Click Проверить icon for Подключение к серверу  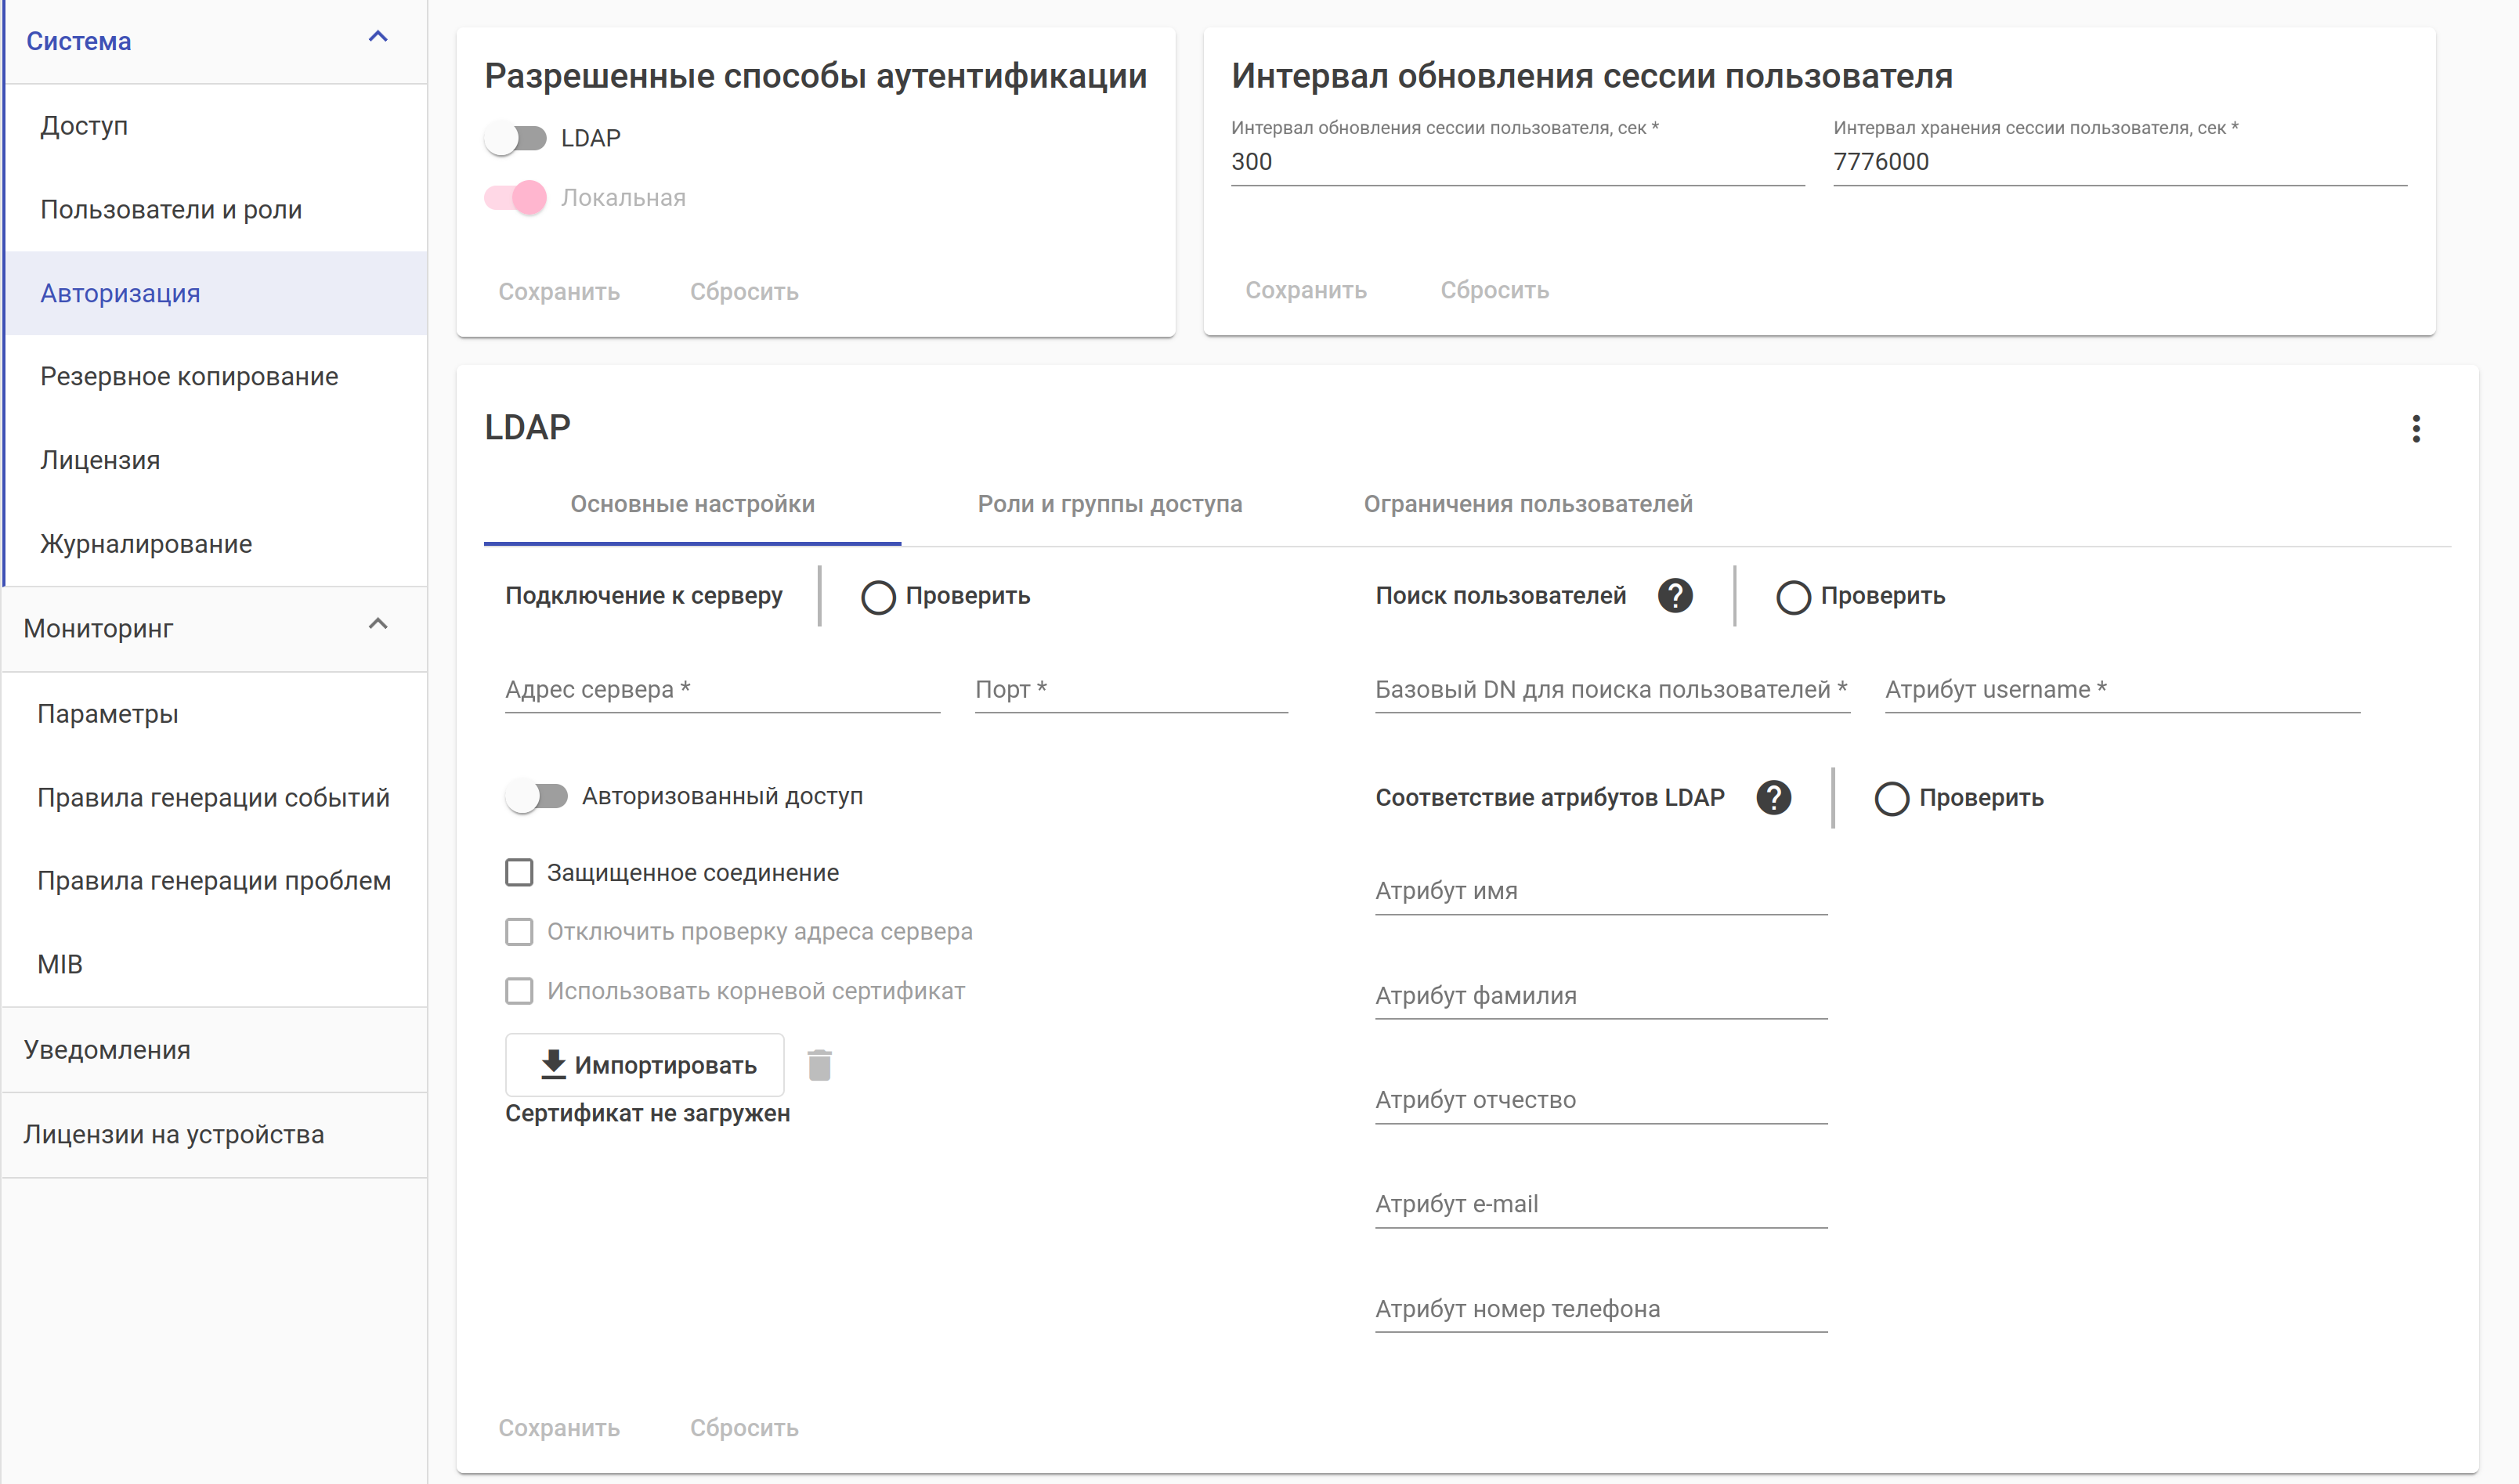878,597
